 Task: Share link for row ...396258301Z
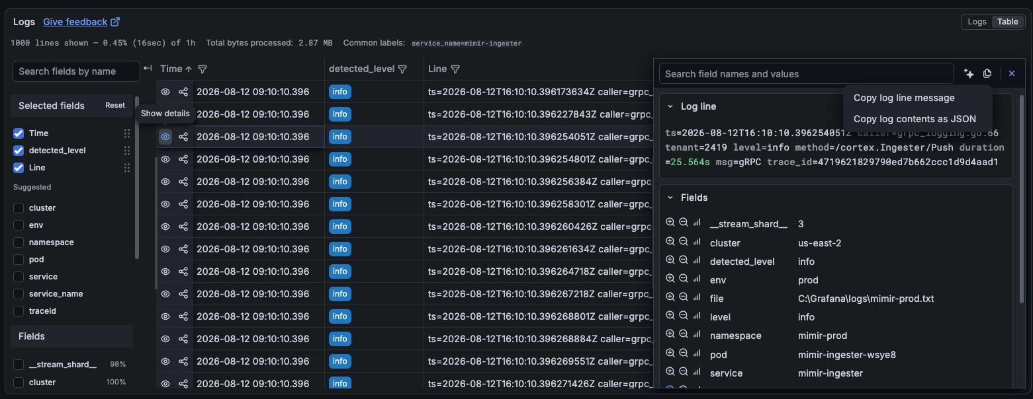[x=183, y=204]
